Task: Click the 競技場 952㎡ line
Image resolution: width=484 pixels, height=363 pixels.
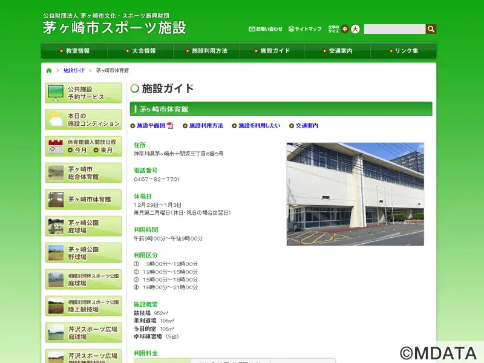Action: point(151,313)
